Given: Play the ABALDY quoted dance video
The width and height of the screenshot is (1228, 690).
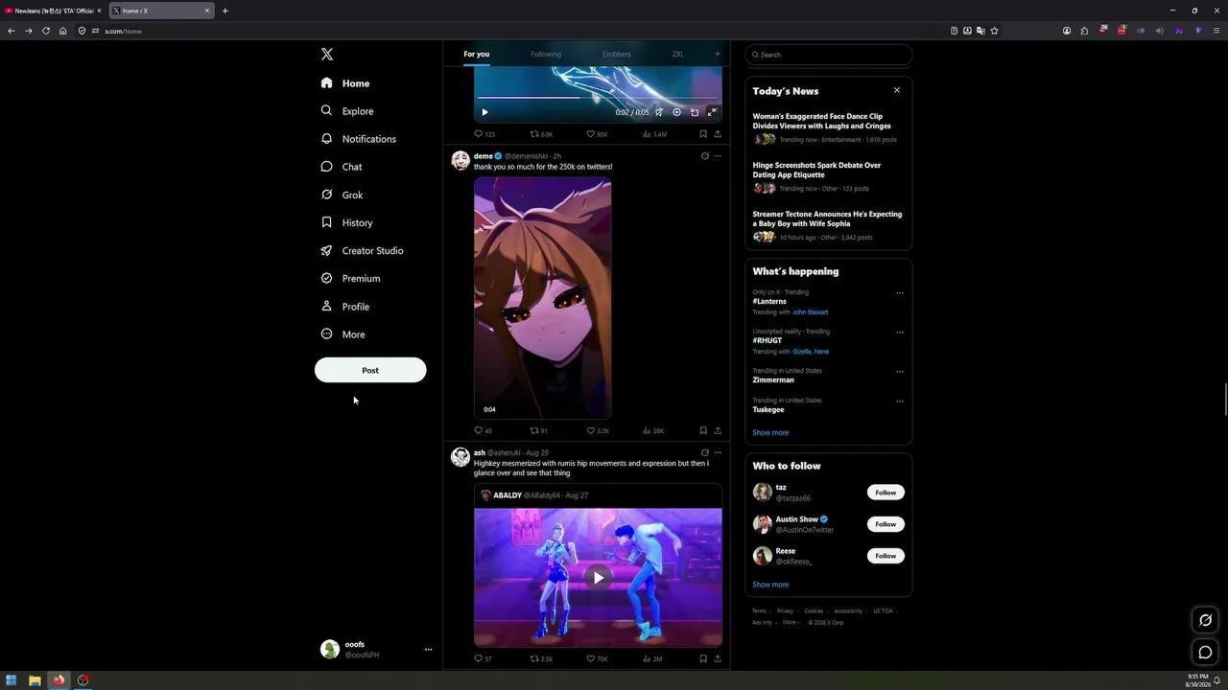Looking at the screenshot, I should pos(598,578).
